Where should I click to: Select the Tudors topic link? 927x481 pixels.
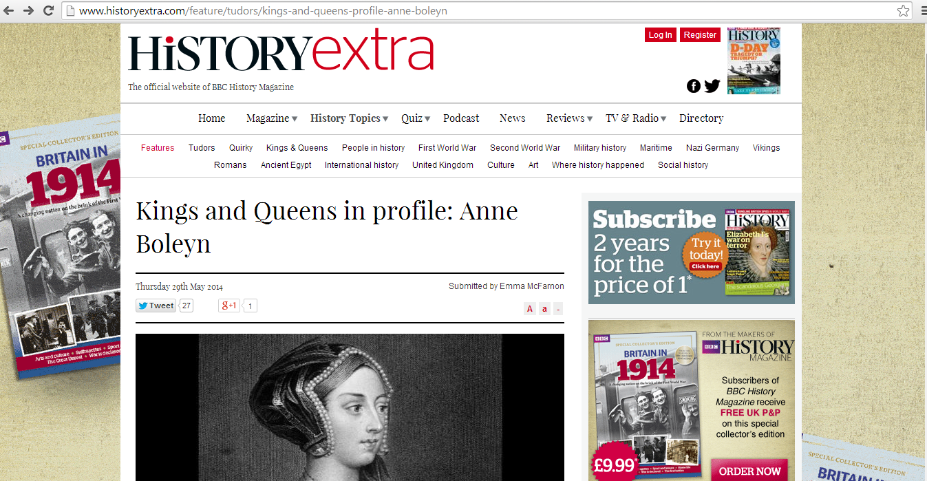click(x=202, y=148)
